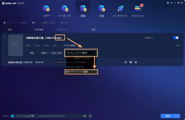Open the タスクリスト task queue
Image resolution: width=185 pixels, height=120 pixels.
[138, 11]
